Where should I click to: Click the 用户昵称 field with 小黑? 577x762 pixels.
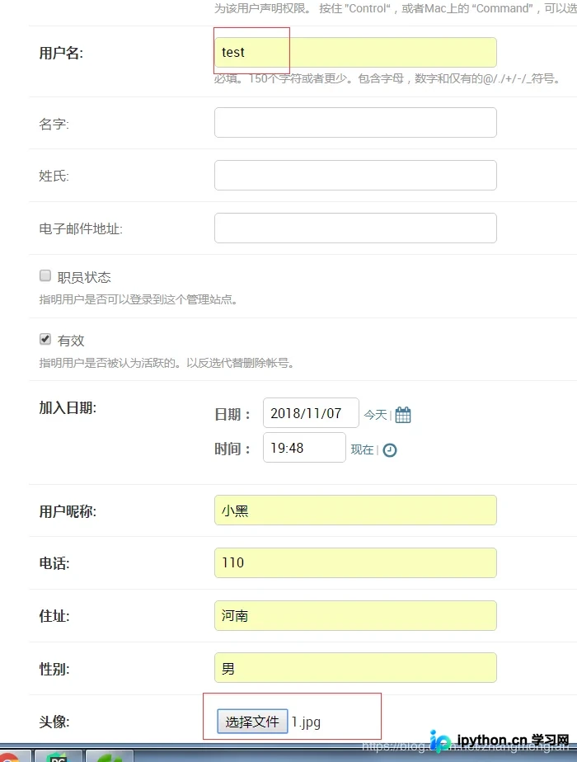[x=355, y=510]
